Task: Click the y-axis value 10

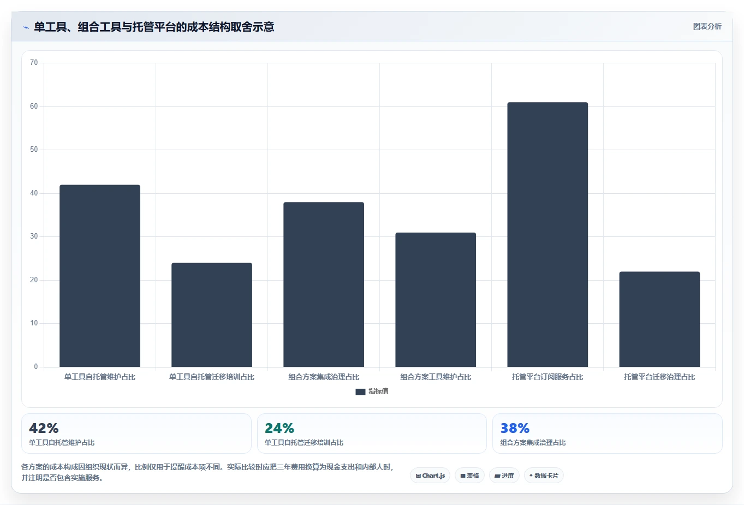Action: tap(34, 323)
